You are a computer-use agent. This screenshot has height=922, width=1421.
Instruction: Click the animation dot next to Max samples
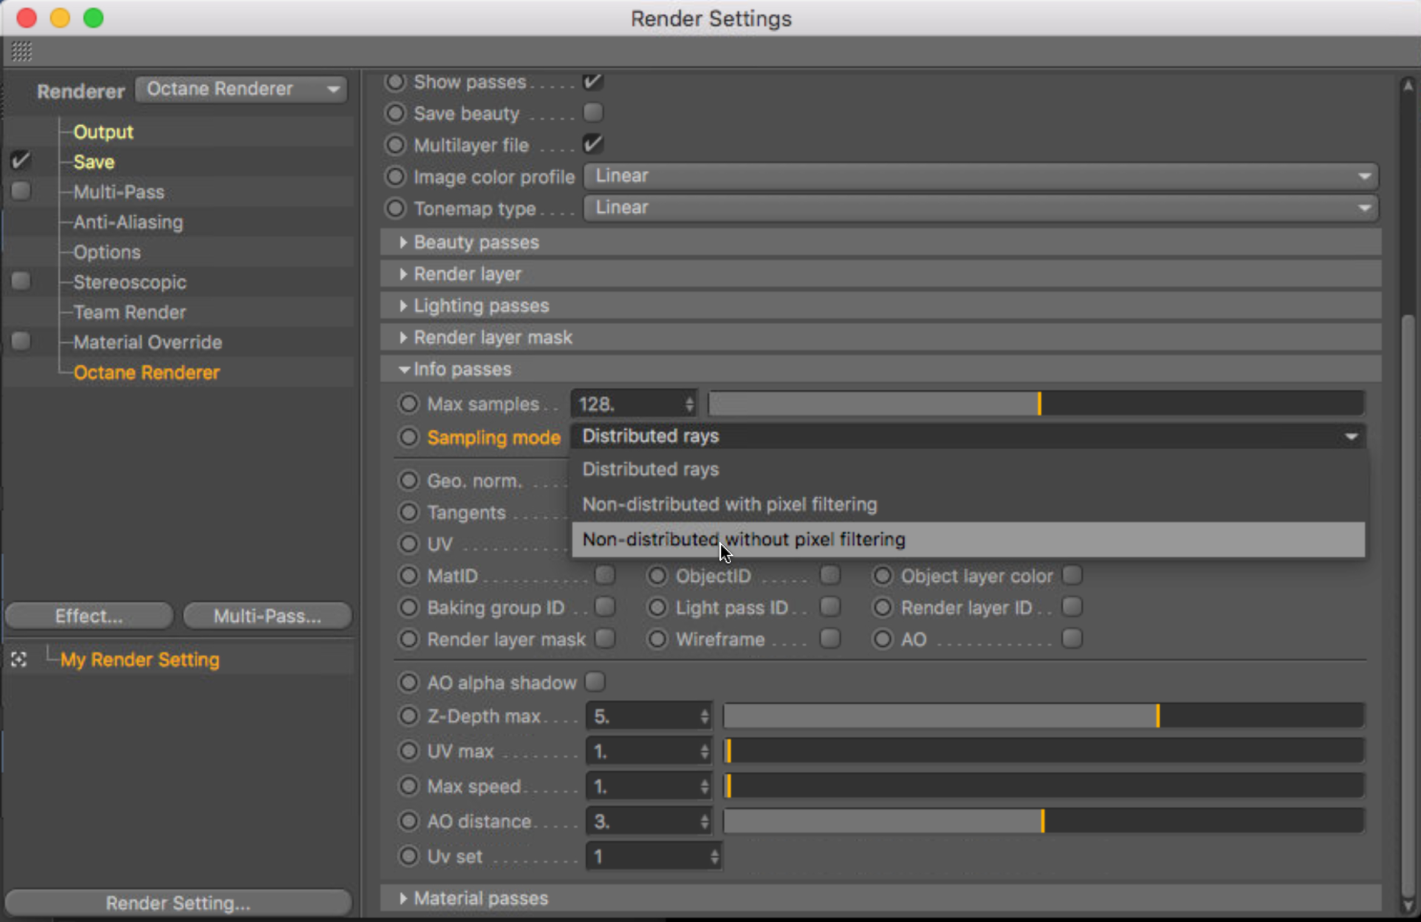pos(408,404)
